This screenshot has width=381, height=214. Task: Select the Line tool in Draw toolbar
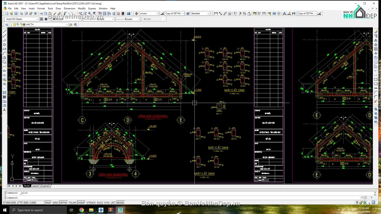[x=4, y=32]
